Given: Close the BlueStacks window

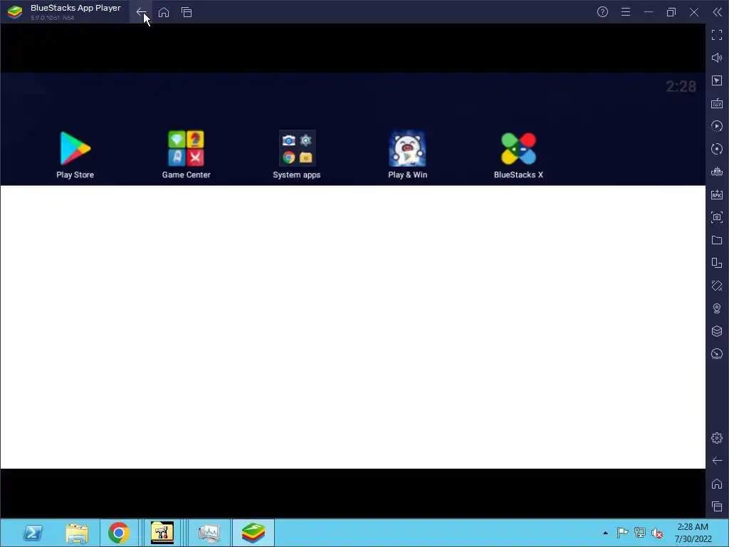Looking at the screenshot, I should pyautogui.click(x=694, y=12).
